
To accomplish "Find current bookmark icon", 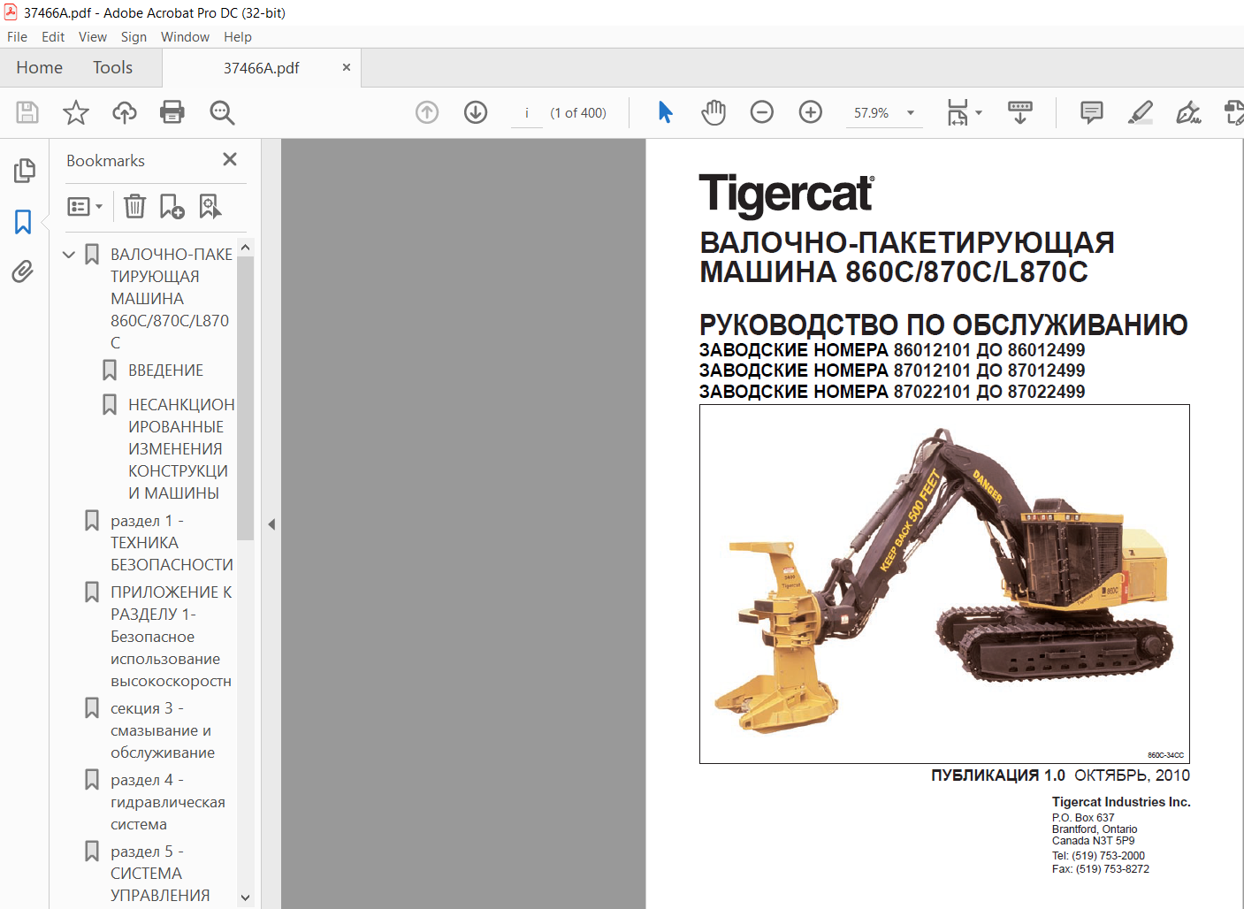I will tap(210, 206).
